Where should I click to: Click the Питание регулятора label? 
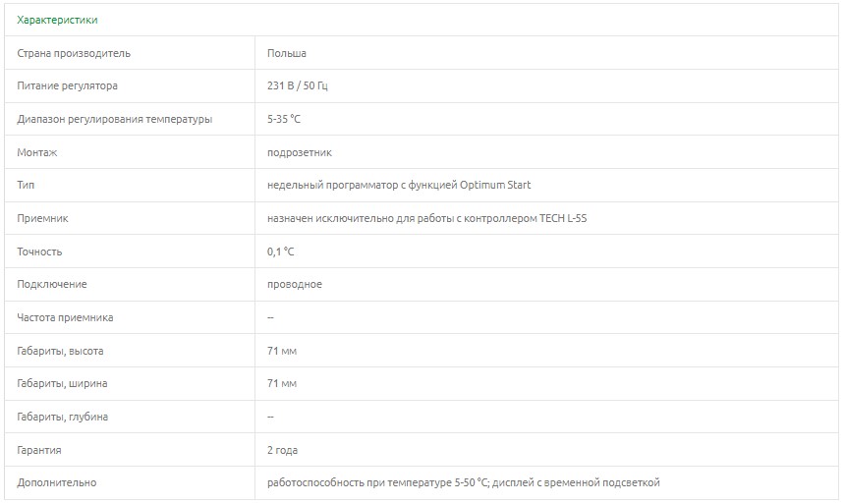click(67, 86)
